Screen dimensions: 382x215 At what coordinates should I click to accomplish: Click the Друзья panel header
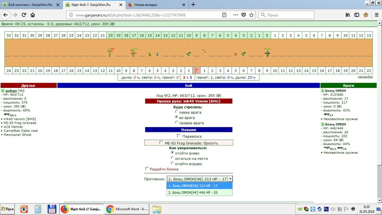28,86
